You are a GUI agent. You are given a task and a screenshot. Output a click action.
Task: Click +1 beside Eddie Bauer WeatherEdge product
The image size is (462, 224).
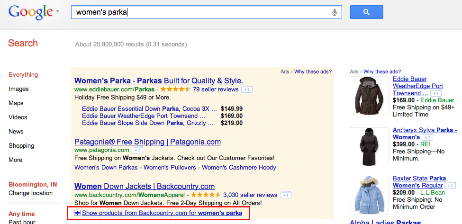pyautogui.click(x=436, y=93)
